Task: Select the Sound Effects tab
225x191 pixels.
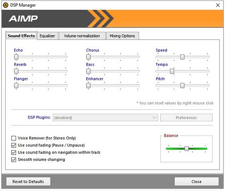Action: [21, 36]
